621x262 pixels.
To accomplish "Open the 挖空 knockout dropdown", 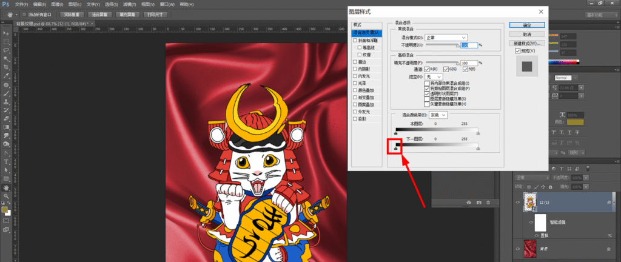I will pyautogui.click(x=433, y=76).
